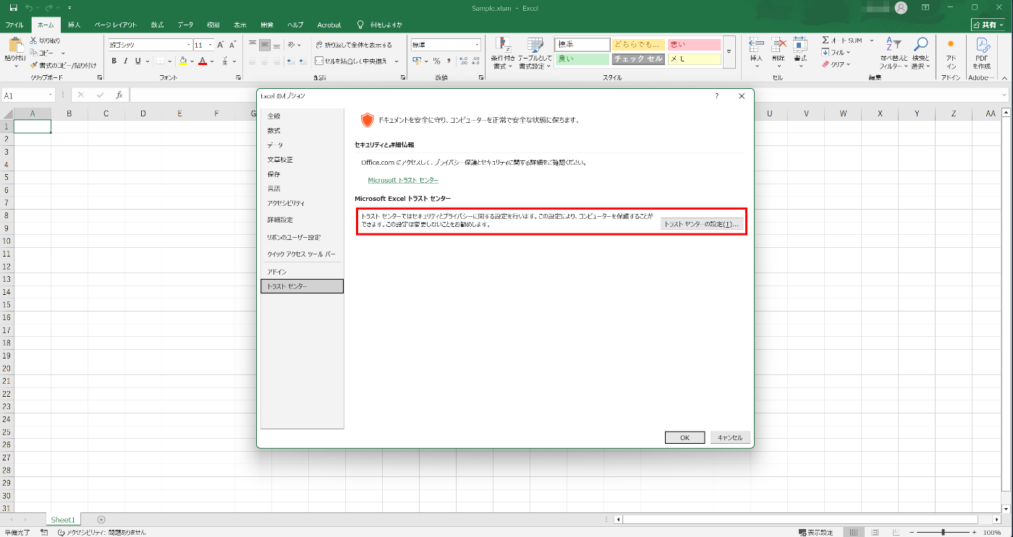Select 数式 in the options sidebar
This screenshot has height=537, width=1013.
click(x=302, y=131)
